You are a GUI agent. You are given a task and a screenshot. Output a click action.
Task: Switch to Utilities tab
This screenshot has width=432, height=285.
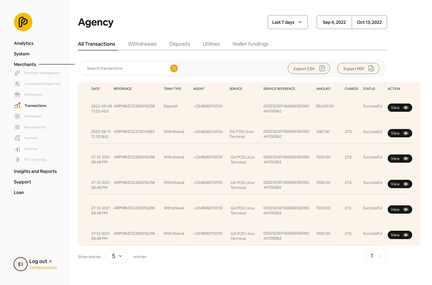tap(211, 44)
